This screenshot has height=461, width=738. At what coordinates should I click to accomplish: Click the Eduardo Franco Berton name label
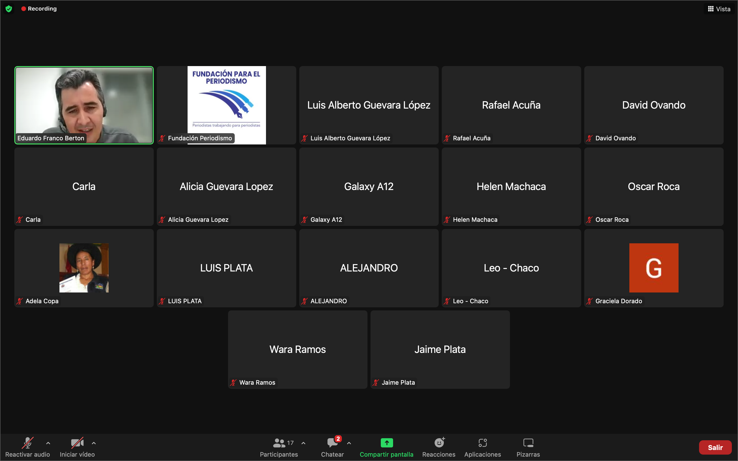click(x=51, y=138)
